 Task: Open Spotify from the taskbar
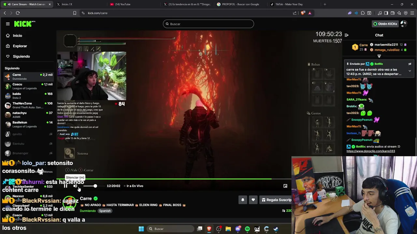247,229
